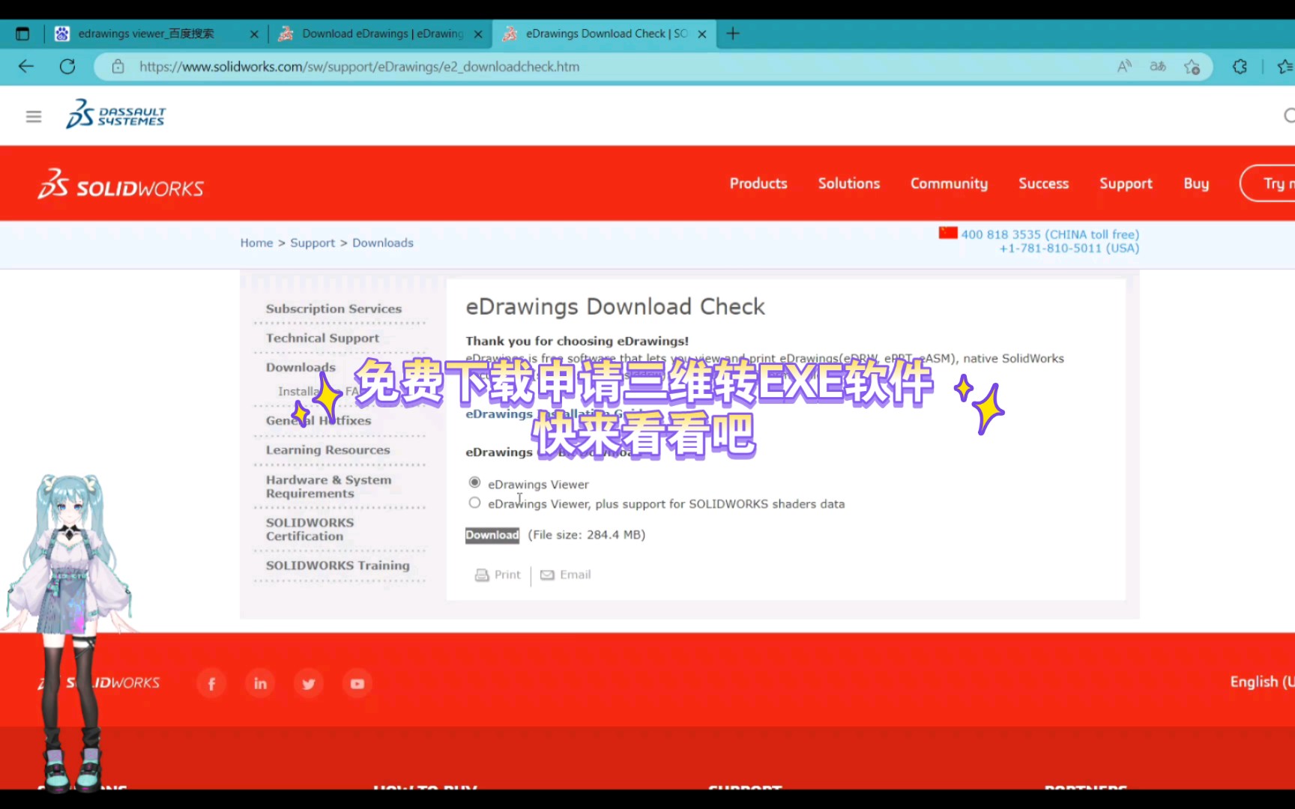Open Learning Resources sidebar link
Image resolution: width=1295 pixels, height=809 pixels.
[327, 449]
